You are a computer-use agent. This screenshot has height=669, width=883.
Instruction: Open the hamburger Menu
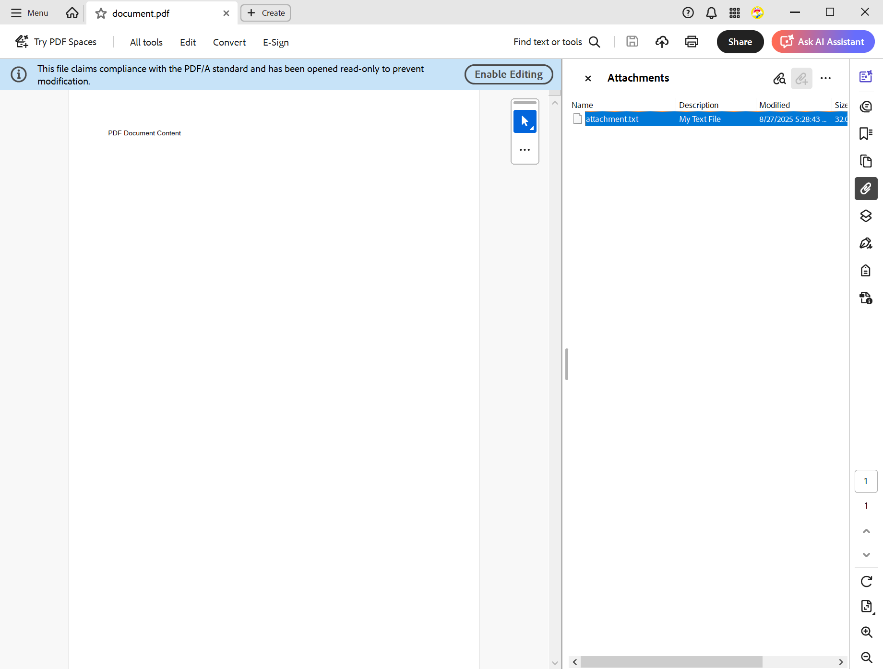[30, 13]
